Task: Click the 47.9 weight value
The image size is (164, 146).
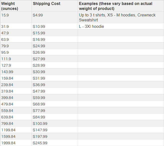Action: (x=5, y=33)
